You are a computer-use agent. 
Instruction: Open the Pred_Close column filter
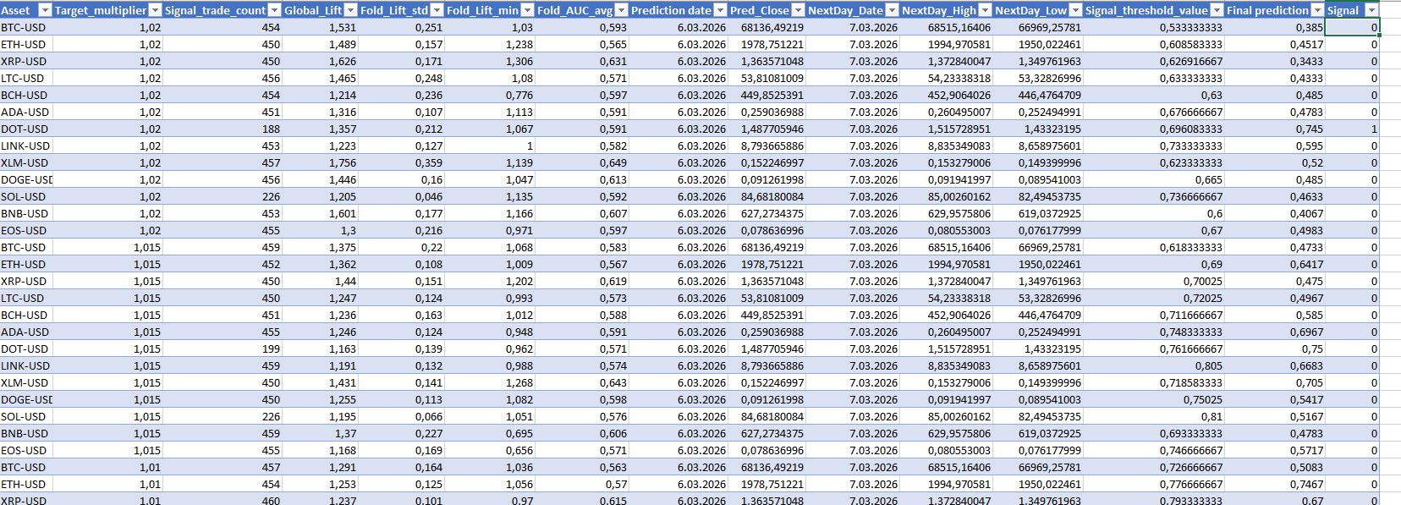[x=797, y=10]
